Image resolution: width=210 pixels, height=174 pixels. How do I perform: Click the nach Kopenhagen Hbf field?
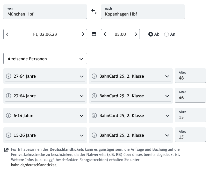click(x=143, y=12)
